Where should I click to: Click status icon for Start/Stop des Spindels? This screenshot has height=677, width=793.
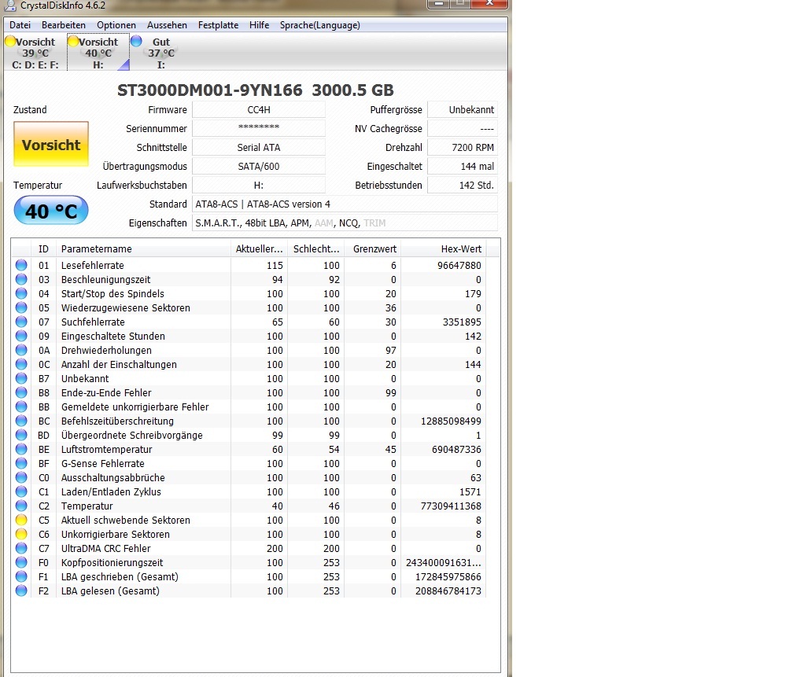pyautogui.click(x=21, y=293)
